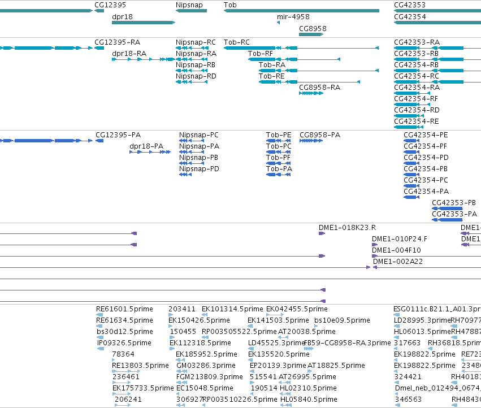Select the CG8958 gene feature
This screenshot has width=481, height=408.
[x=311, y=34]
